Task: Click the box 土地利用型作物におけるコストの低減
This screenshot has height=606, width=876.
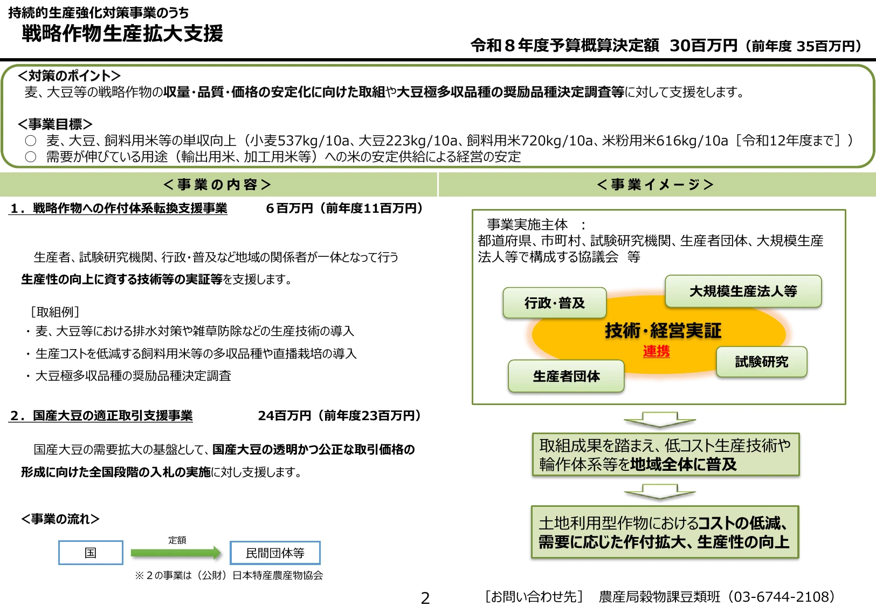Action: [665, 532]
